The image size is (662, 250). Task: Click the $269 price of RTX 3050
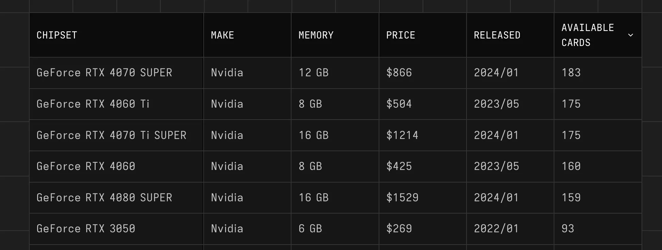click(399, 229)
